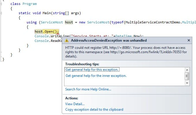Open View Detail... action
This screenshot has height=115, width=196.
(x=75, y=104)
